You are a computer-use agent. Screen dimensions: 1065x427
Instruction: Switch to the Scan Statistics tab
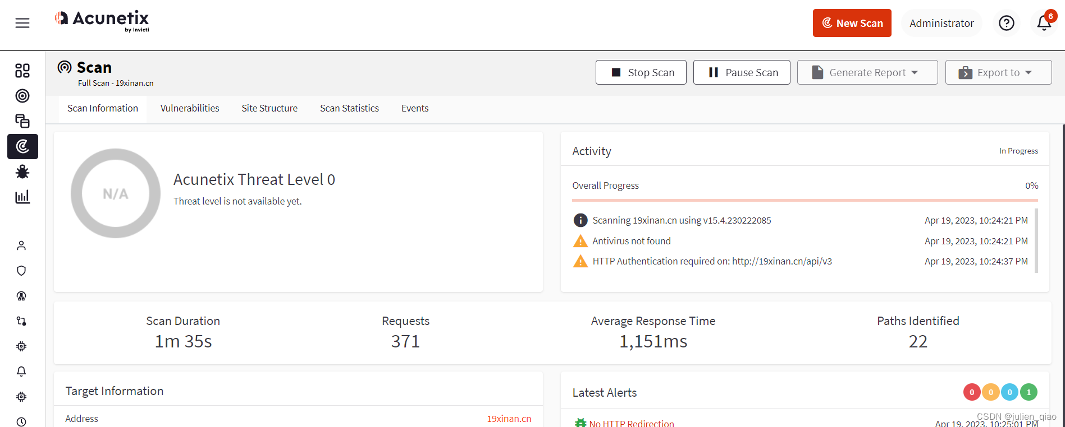pos(349,109)
